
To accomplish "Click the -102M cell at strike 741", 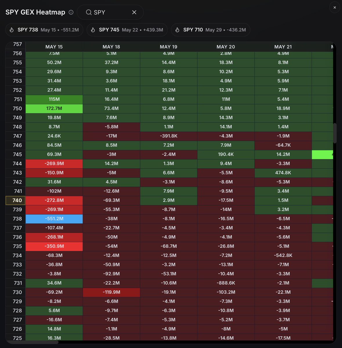I will [x=54, y=191].
